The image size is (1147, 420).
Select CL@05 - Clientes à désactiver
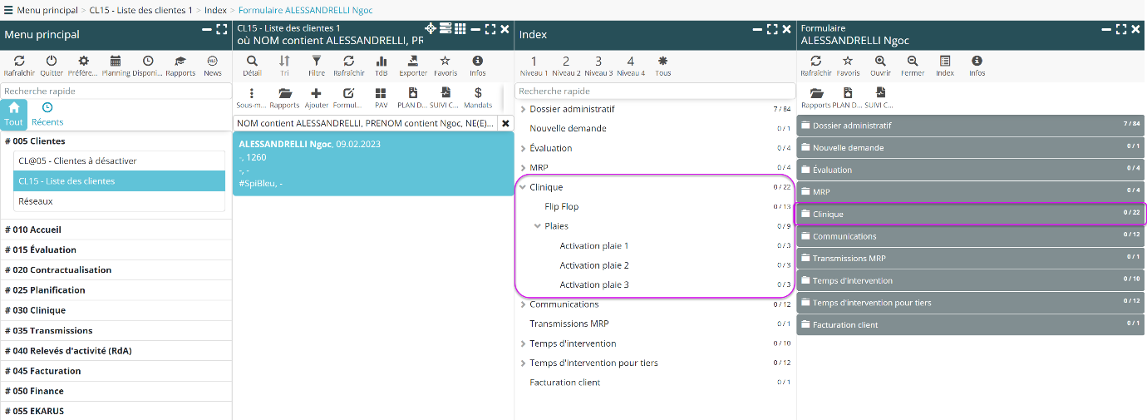click(77, 161)
